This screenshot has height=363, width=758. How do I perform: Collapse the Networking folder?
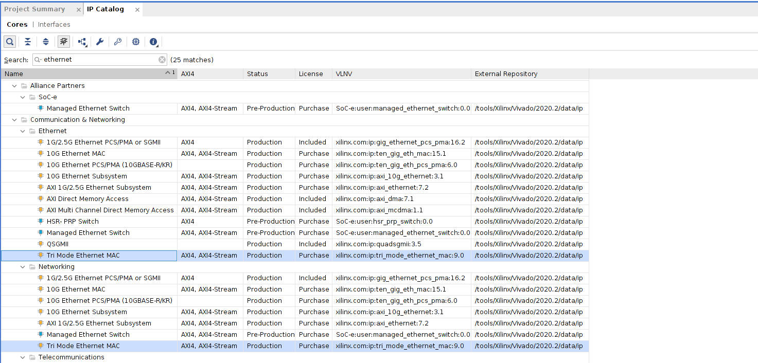click(23, 267)
